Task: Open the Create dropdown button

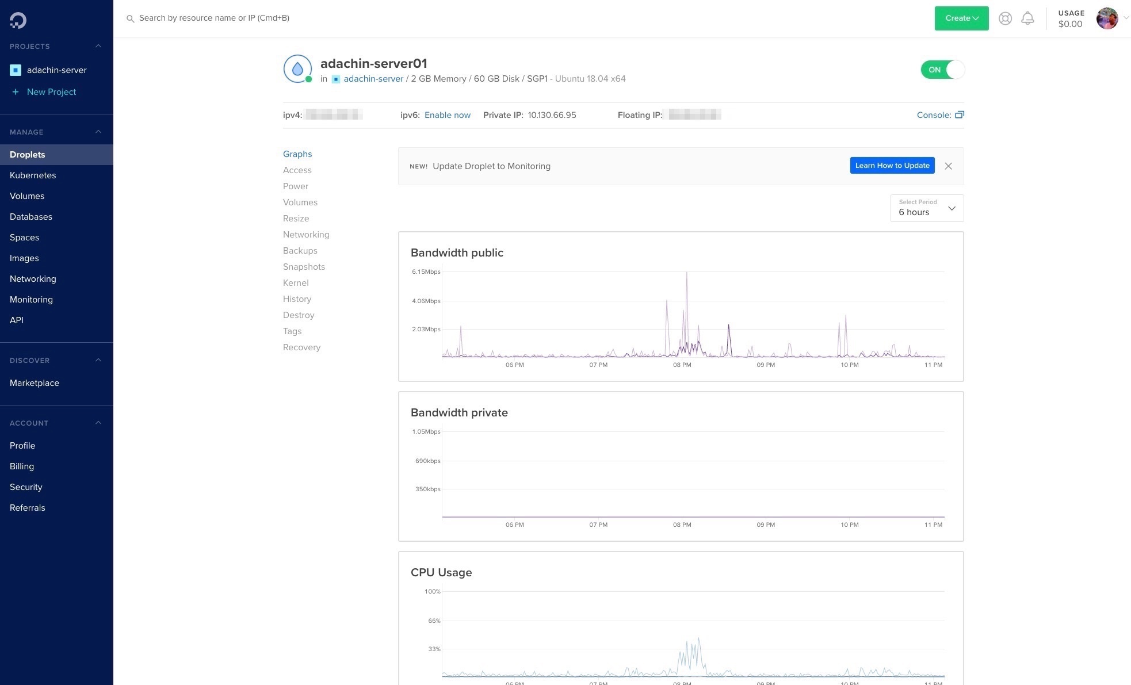Action: pos(961,18)
